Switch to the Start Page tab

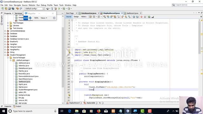tap(70, 13)
